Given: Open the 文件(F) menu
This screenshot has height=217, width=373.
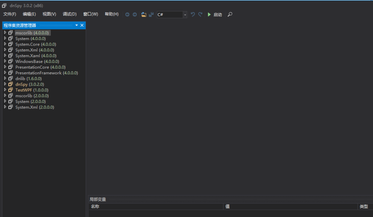Looking at the screenshot, I should (10, 14).
